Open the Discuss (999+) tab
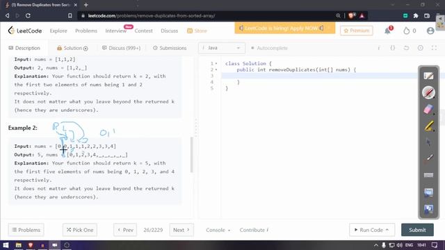Image resolution: width=445 pixels, height=250 pixels. click(x=121, y=48)
